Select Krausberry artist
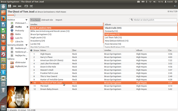178x111 pixels. click(x=66, y=41)
